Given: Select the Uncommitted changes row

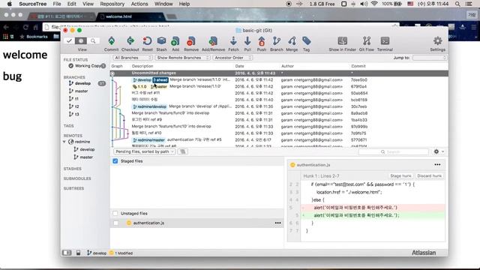Looking at the screenshot, I should [x=279, y=73].
